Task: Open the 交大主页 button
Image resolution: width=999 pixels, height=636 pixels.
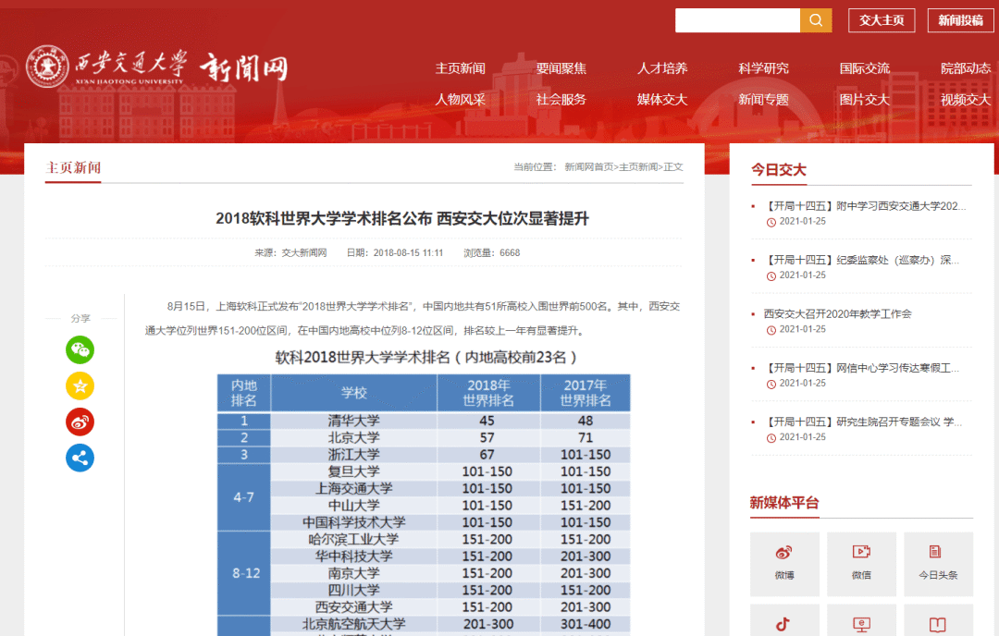Action: (x=882, y=20)
